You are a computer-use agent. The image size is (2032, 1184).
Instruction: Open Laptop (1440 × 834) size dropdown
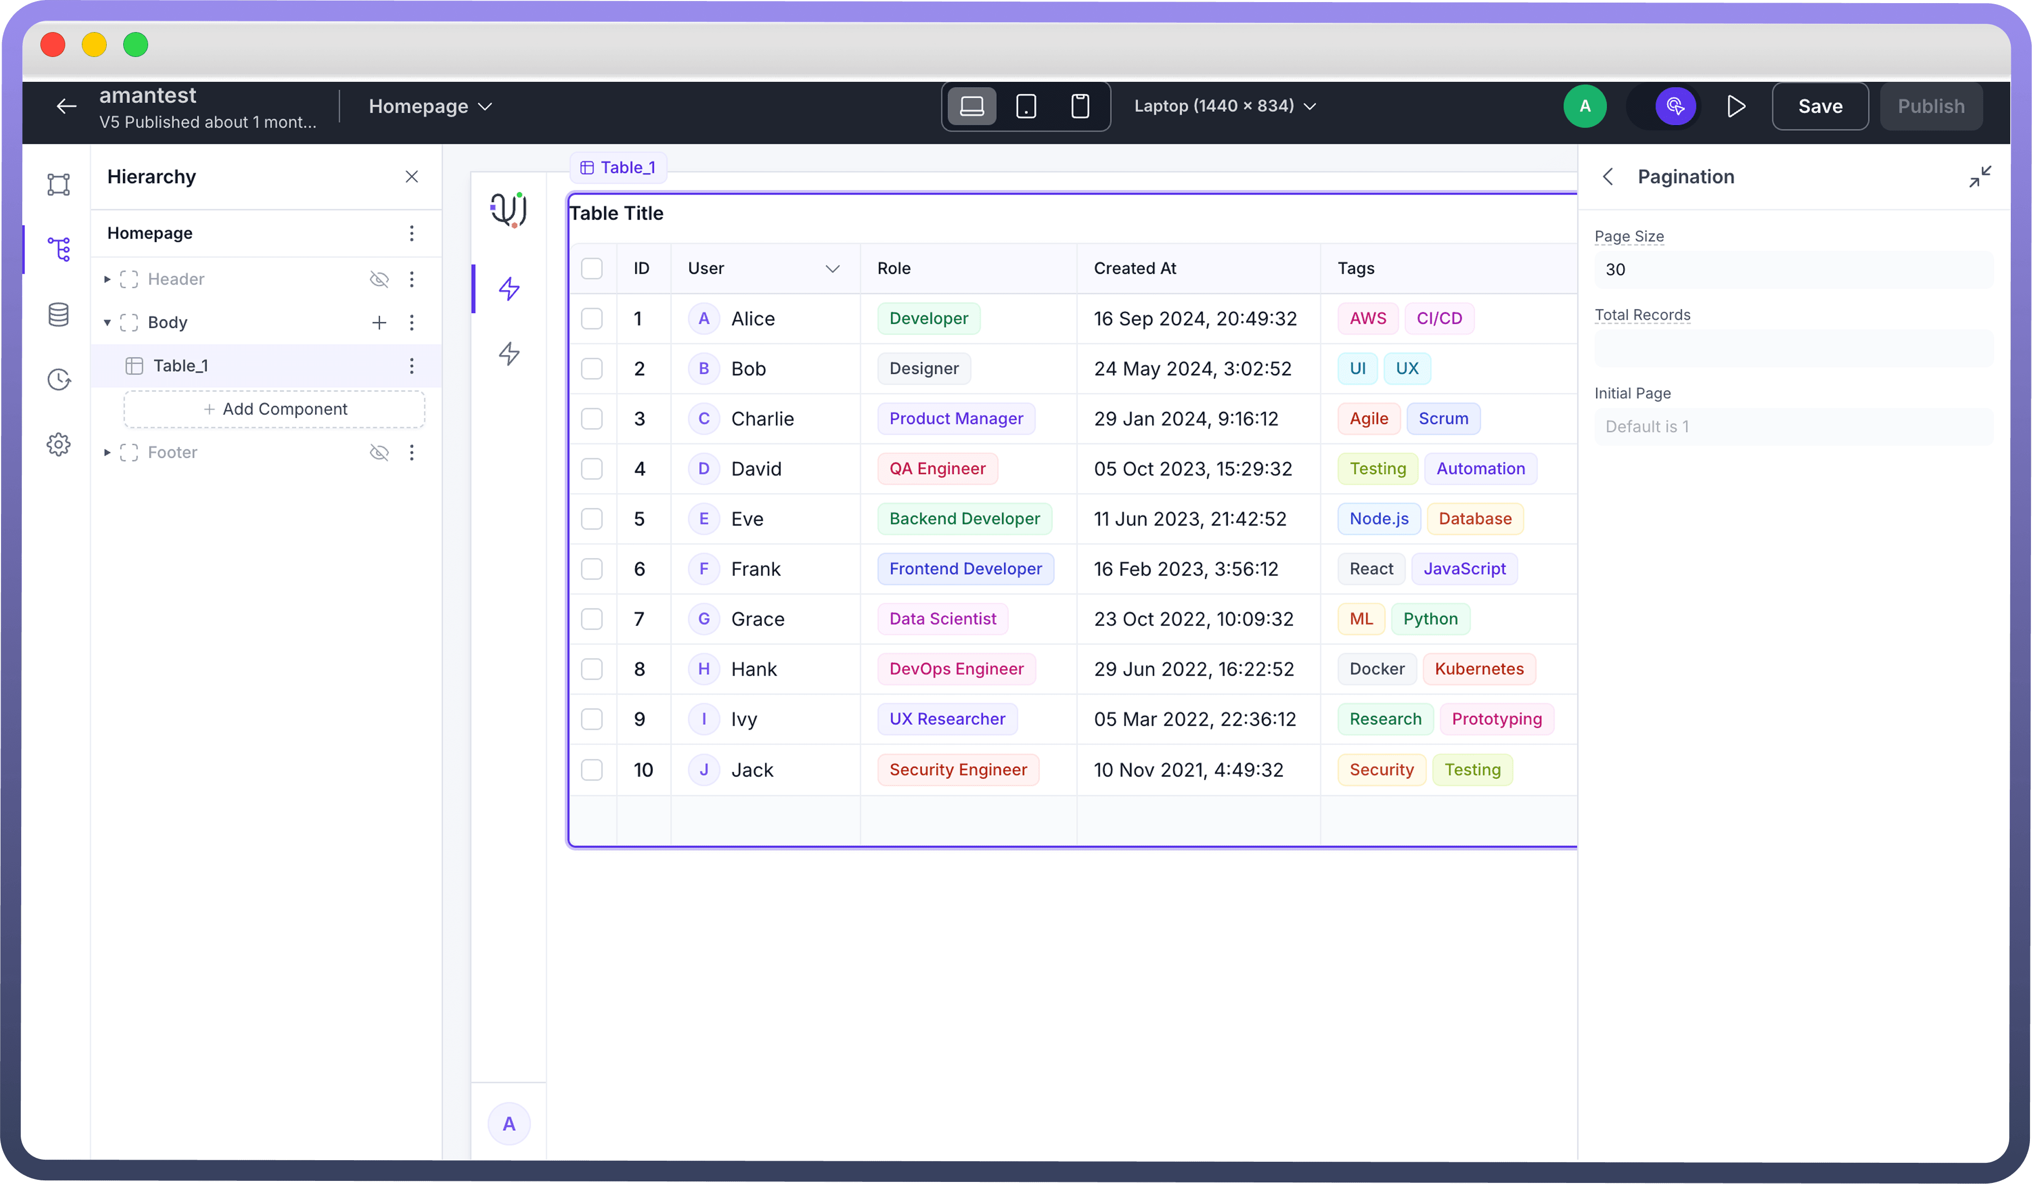1224,107
